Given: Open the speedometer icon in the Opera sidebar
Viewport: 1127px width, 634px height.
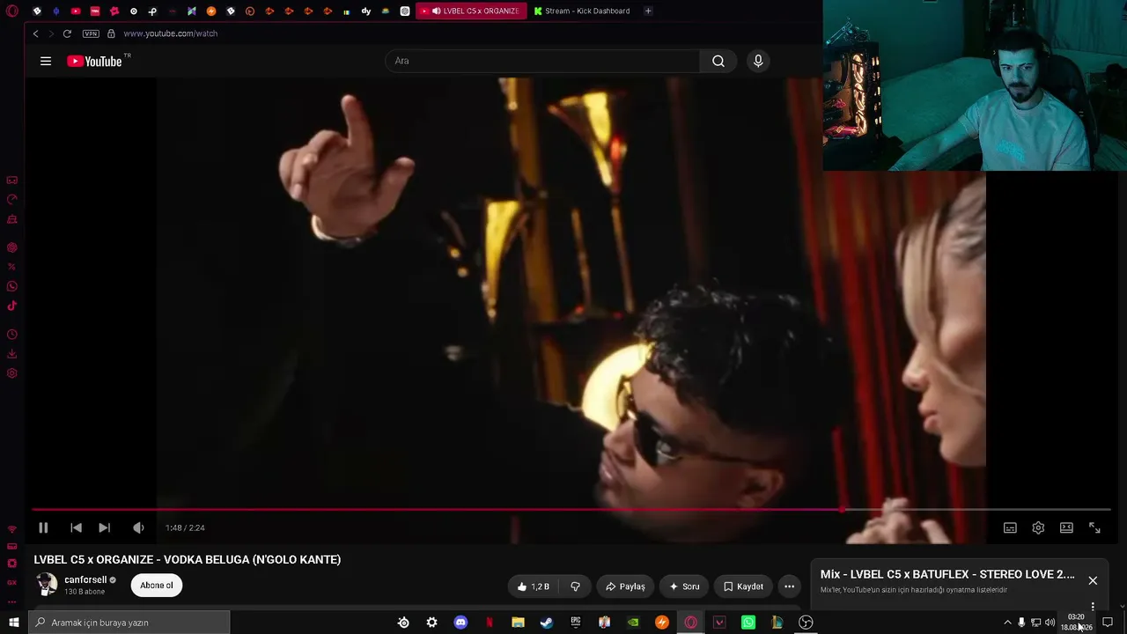Looking at the screenshot, I should [12, 199].
